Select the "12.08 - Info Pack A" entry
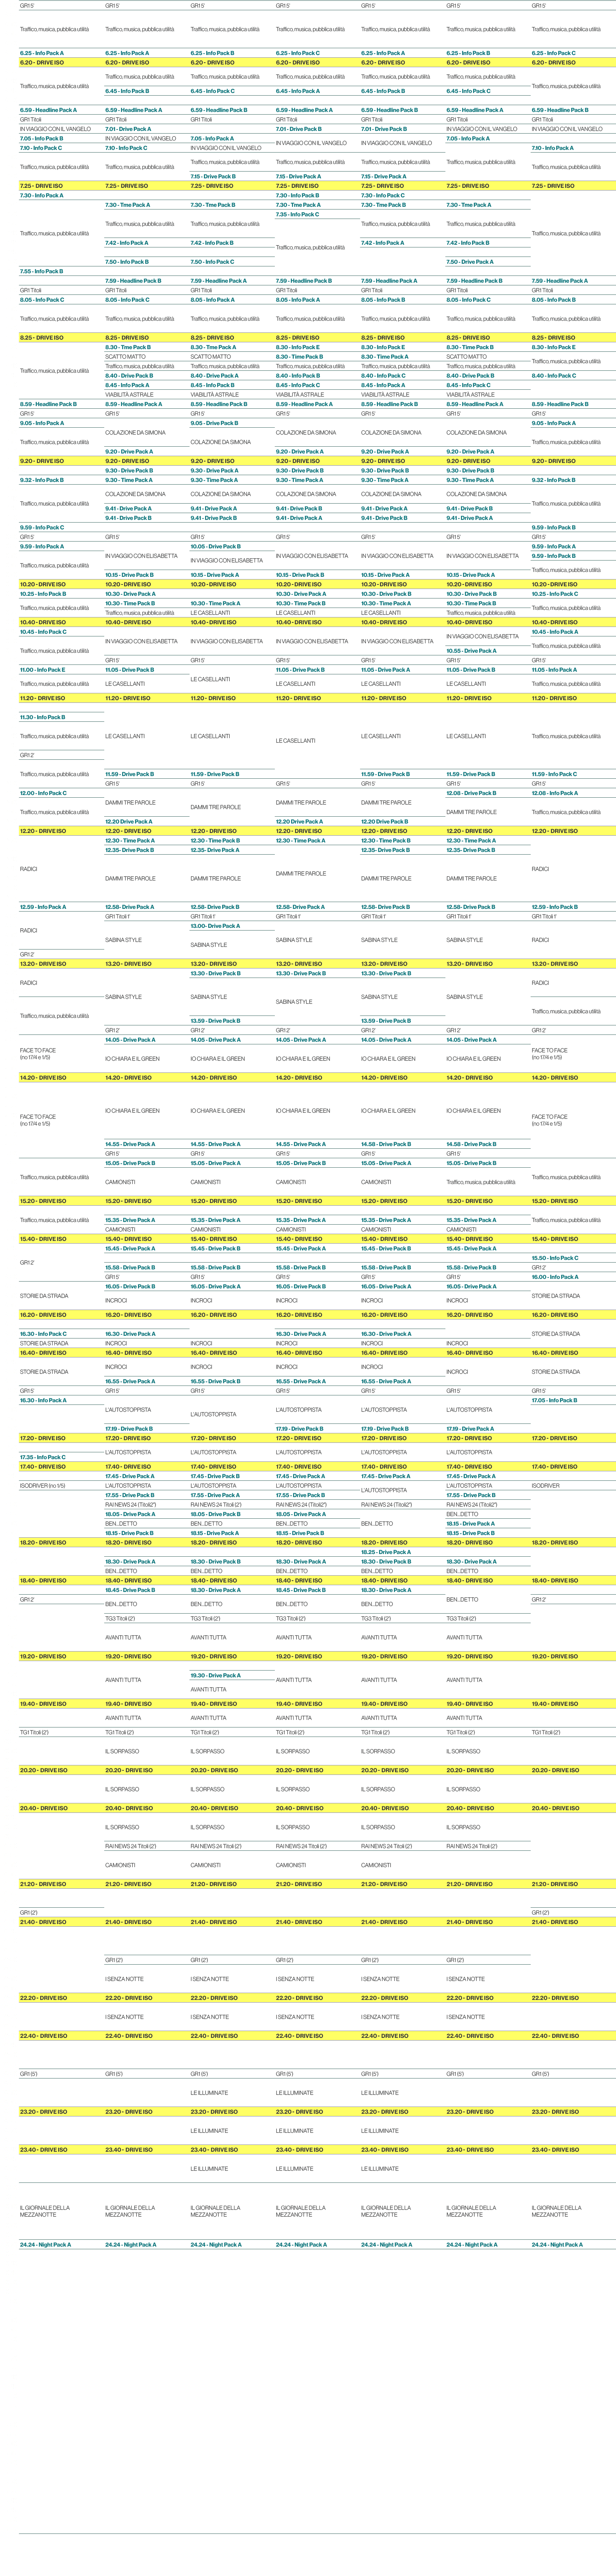The image size is (616, 2576). 554,793
